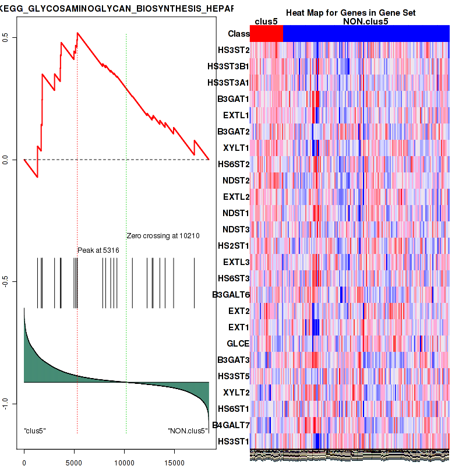The image size is (466, 466).
Task: Click the NON.clus5 heat map column header
Action: [x=366, y=22]
